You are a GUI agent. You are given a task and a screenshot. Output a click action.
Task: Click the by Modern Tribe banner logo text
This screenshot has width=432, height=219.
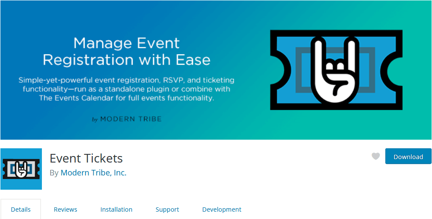point(127,119)
